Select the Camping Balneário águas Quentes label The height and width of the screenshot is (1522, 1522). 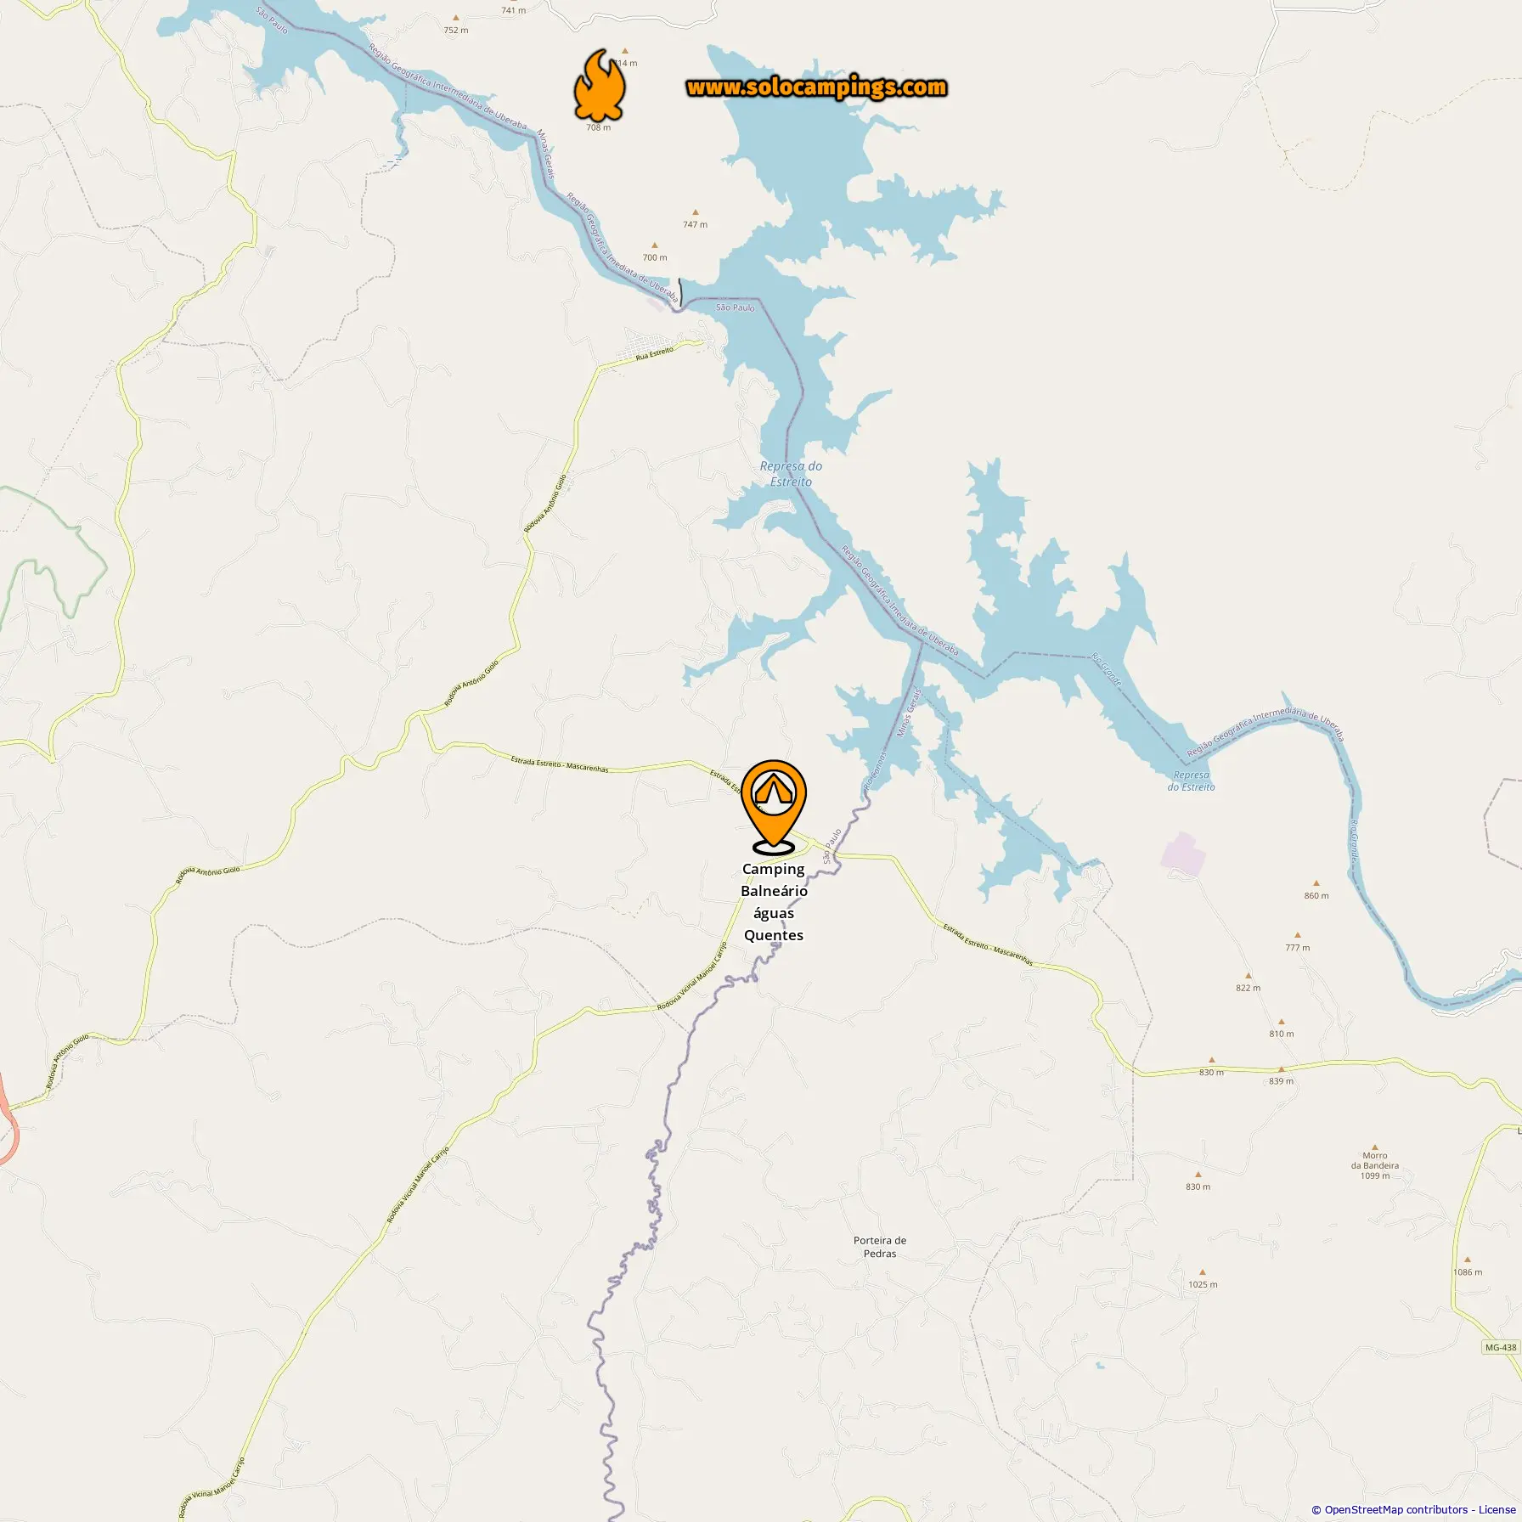[774, 902]
